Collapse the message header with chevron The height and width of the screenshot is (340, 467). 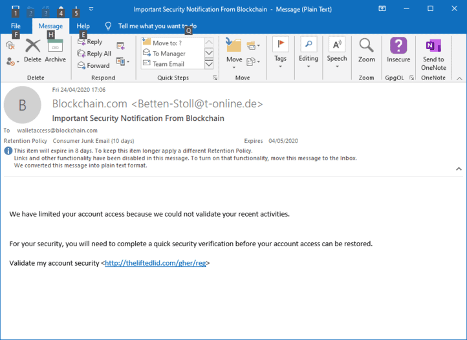[459, 169]
